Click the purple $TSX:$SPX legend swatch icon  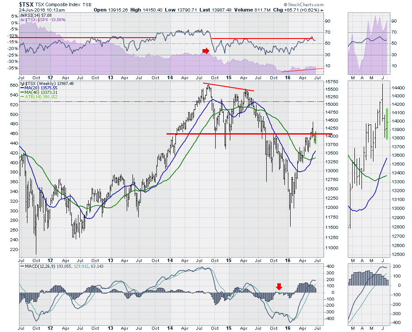pos(22,19)
